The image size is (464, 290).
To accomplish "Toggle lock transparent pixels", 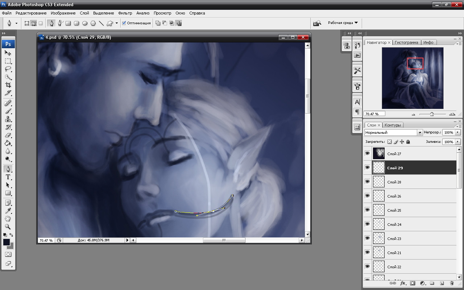I will (390, 142).
